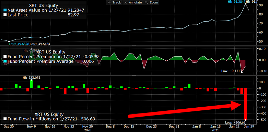The height and width of the screenshot is (132, 268).
Task: Click the 90 price axis tick label
Action: 260,5
